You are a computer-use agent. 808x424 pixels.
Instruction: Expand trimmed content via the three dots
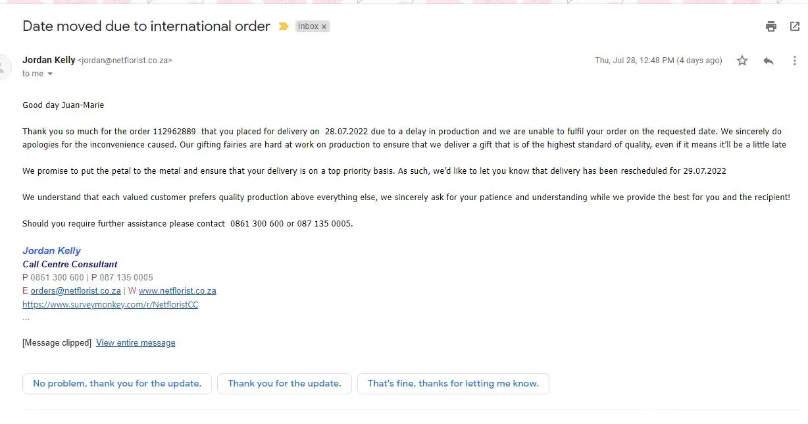coord(26,319)
